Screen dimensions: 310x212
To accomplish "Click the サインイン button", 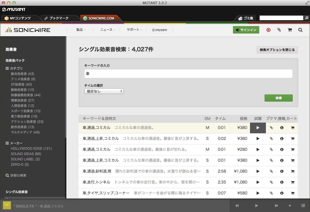I will pos(246,30).
